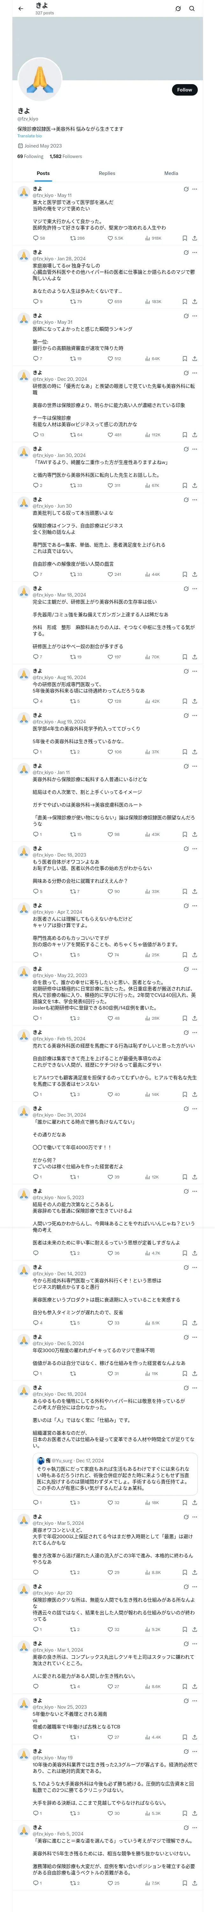Click the Grok icon on Dec 20, 2024 post
Viewport: 215px width, 1912px height.
[x=185, y=373]
